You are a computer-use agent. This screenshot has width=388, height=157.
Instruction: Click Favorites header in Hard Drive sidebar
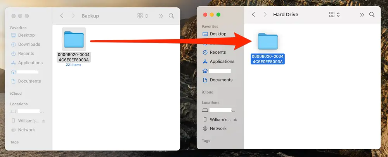click(x=210, y=26)
